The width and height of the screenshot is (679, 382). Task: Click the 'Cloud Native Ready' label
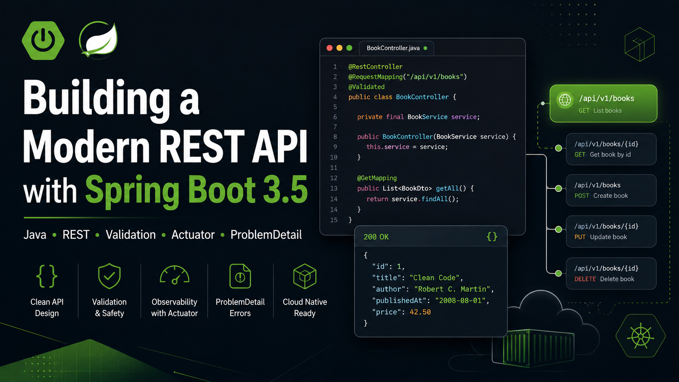click(305, 308)
